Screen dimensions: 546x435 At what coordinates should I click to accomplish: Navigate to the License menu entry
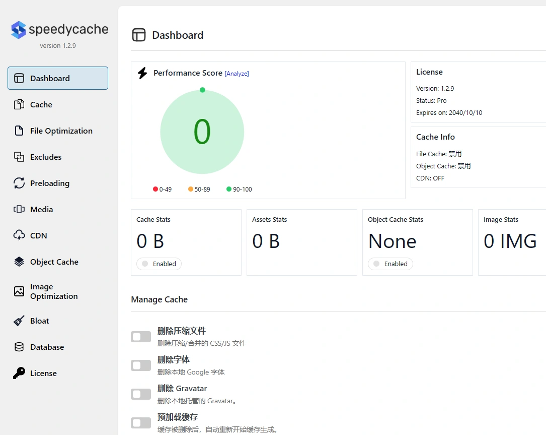coord(43,373)
